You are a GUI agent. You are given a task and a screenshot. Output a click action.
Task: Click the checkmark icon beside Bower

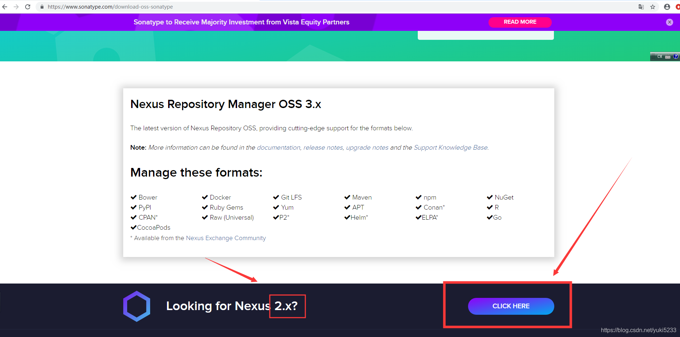pos(134,197)
